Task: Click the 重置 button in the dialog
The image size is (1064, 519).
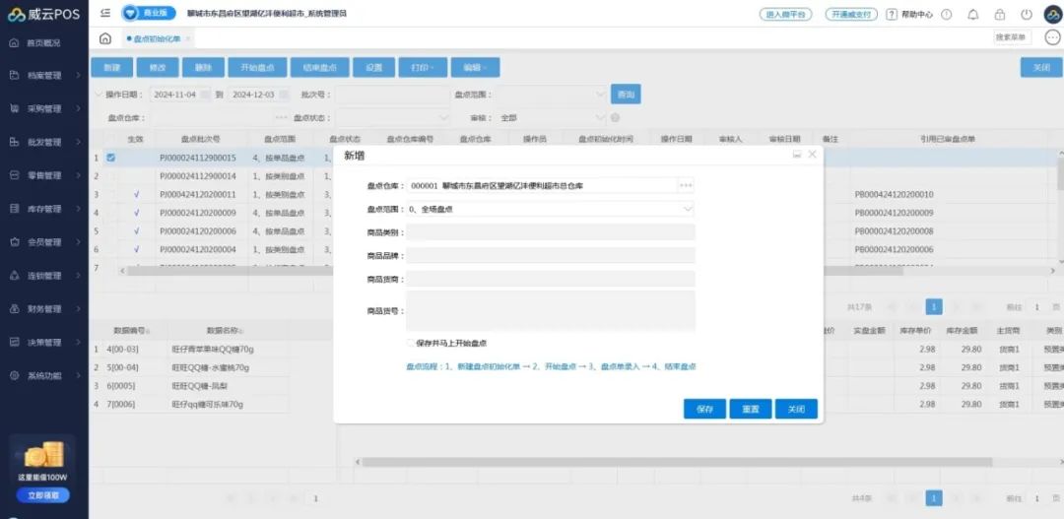Action: point(750,409)
